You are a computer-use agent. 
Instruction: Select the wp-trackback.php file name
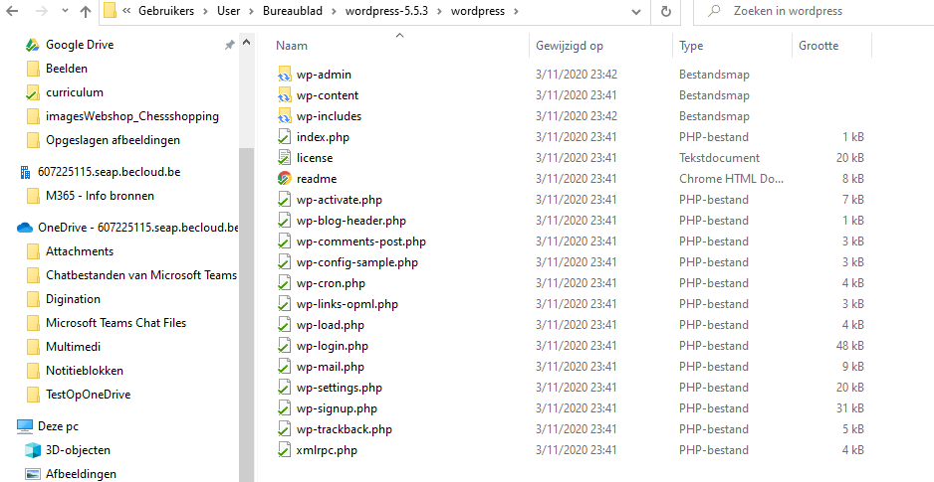point(345,429)
